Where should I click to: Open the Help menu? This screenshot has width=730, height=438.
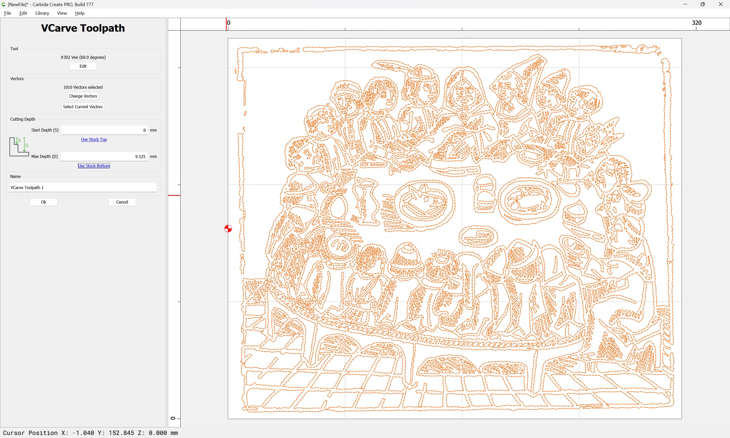pyautogui.click(x=80, y=13)
